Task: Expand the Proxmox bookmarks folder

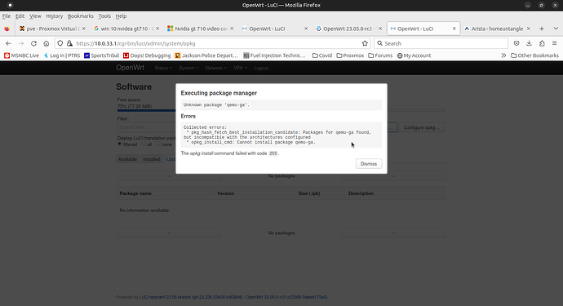Action: pos(350,55)
